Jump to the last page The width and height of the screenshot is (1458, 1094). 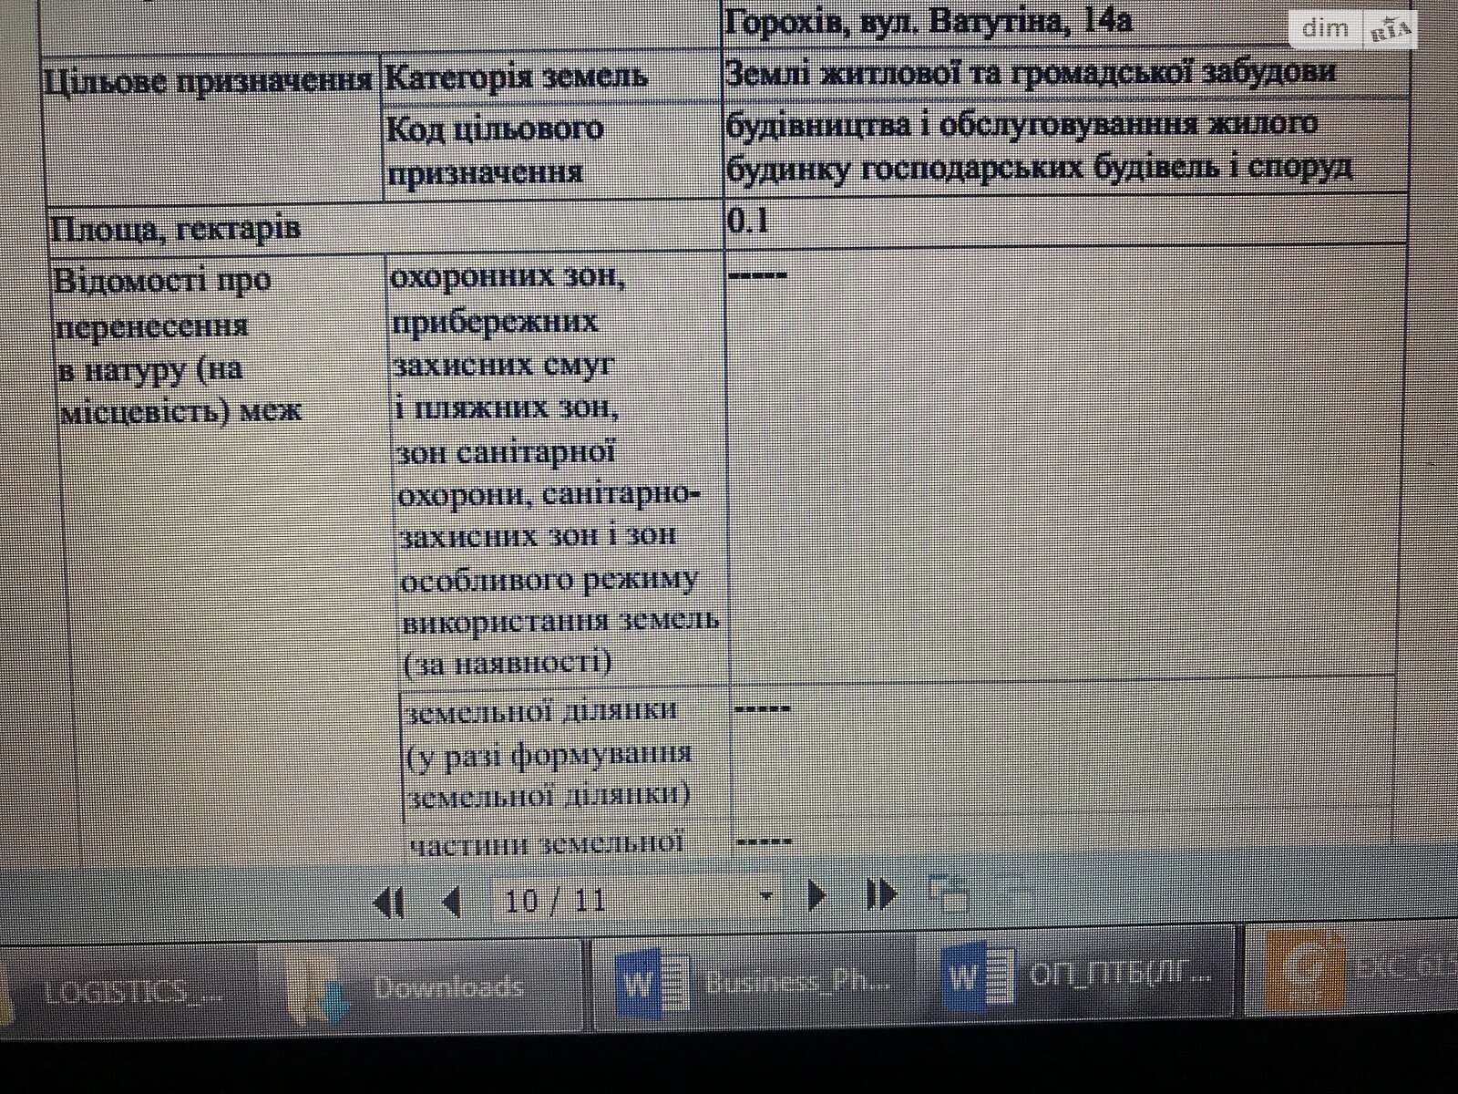pyautogui.click(x=881, y=895)
